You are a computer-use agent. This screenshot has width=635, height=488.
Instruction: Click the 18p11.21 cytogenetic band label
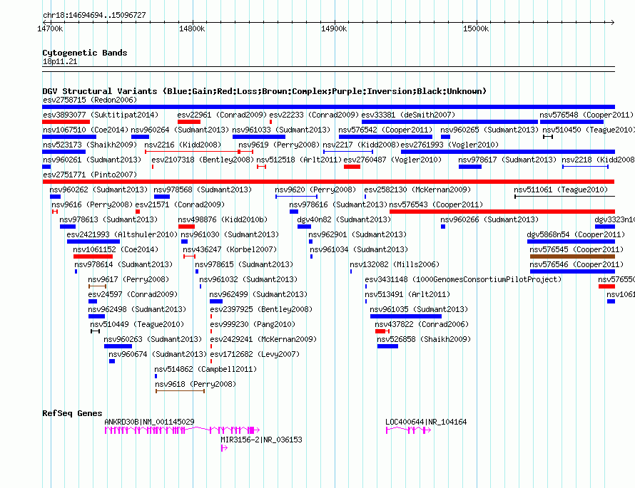tap(60, 61)
